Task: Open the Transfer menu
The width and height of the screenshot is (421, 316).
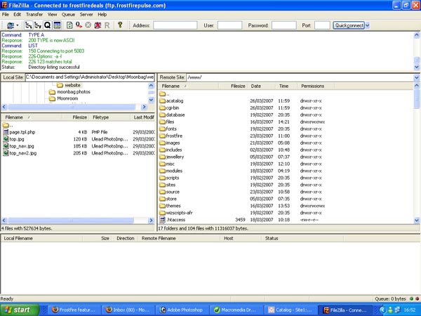Action: tap(34, 14)
